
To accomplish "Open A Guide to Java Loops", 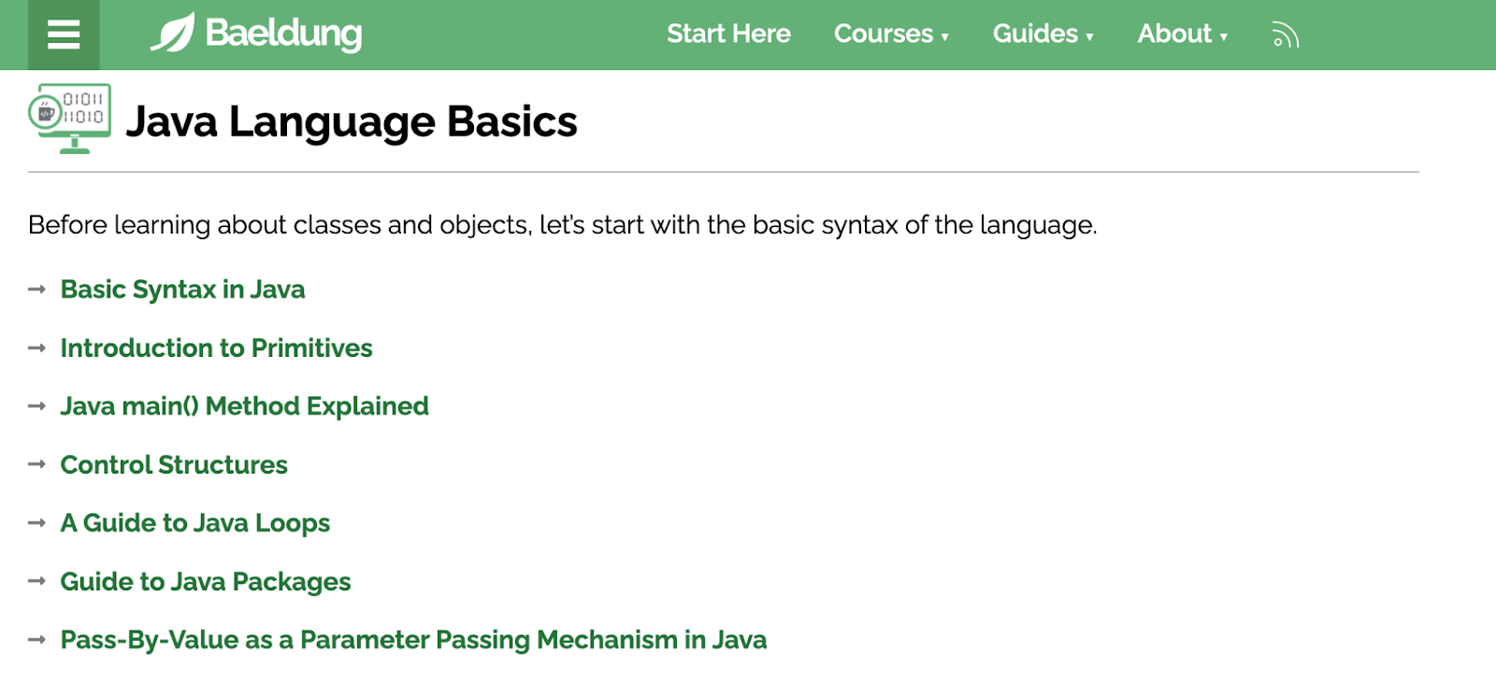I will [x=195, y=523].
